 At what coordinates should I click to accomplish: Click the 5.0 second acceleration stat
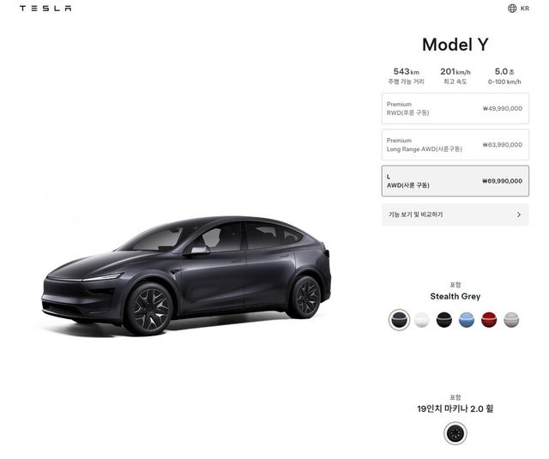(x=504, y=76)
